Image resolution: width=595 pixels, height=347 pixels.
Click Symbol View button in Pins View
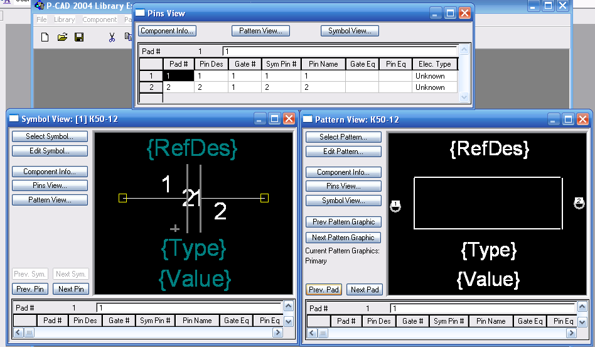coord(350,31)
